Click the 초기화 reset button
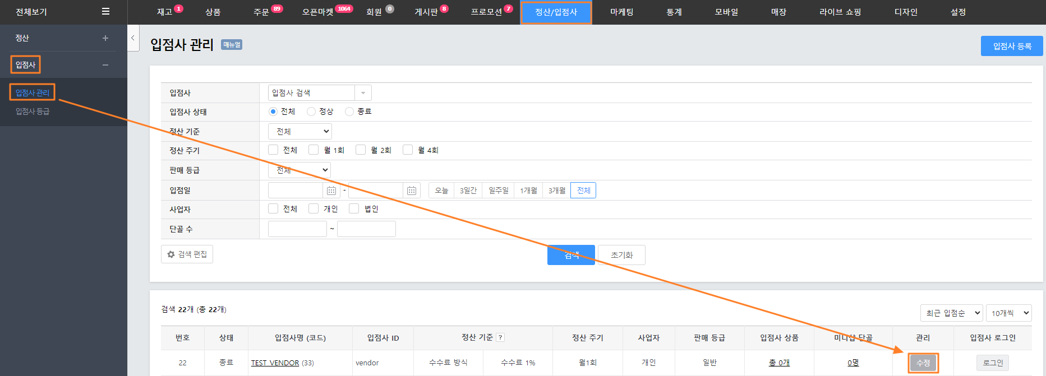The height and width of the screenshot is (376, 1046). pos(621,255)
